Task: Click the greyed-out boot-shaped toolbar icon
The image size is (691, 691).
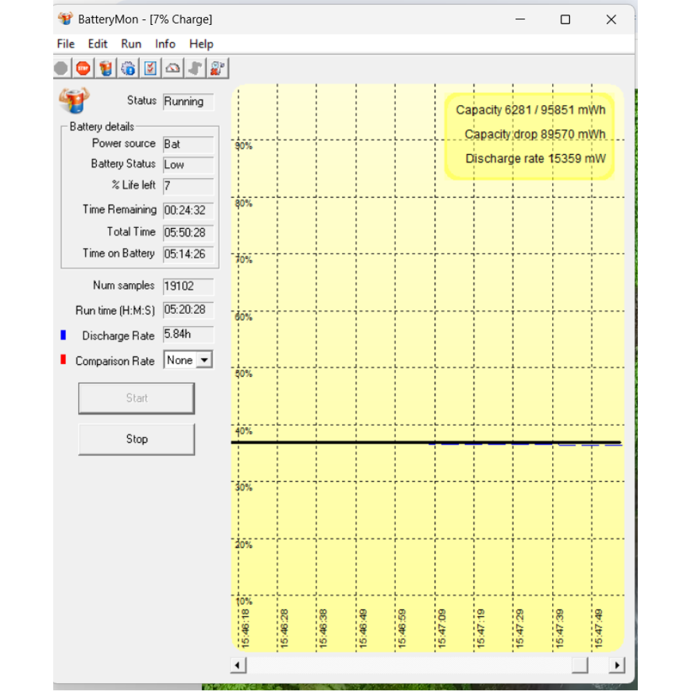Action: point(196,68)
